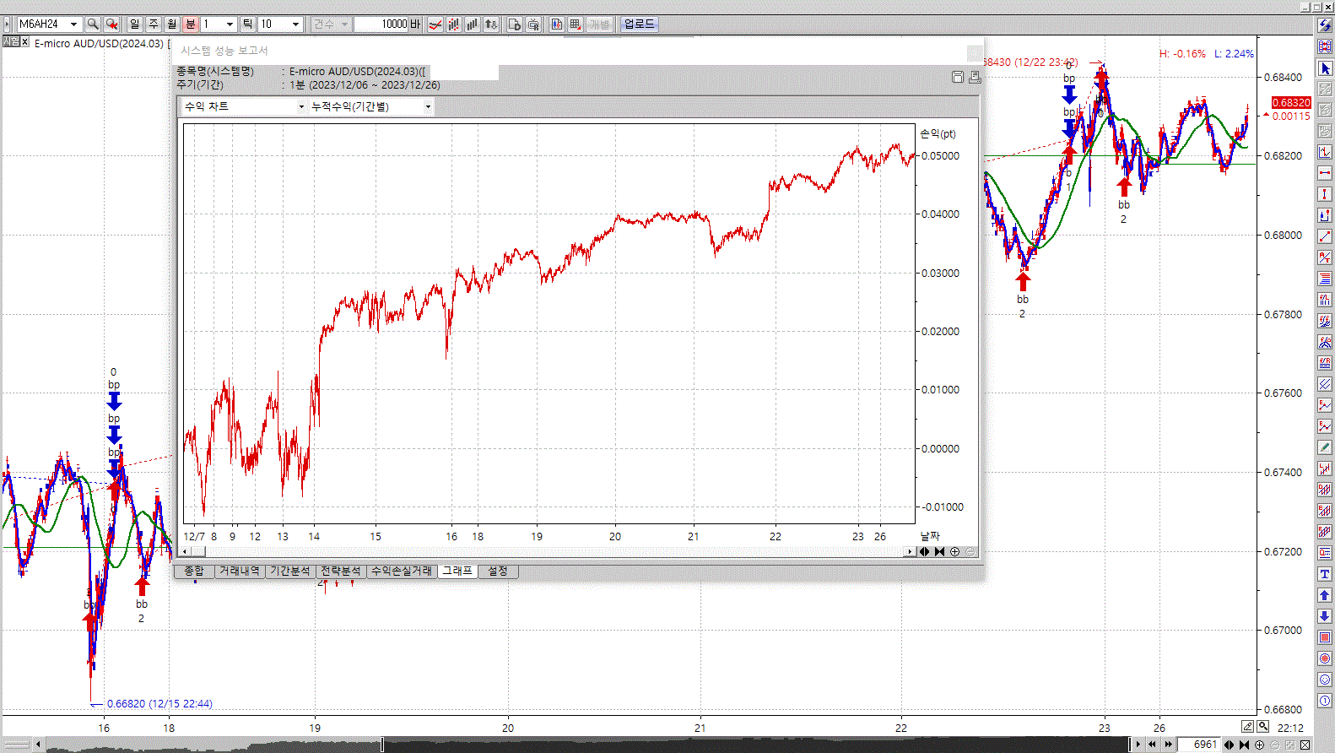Click the save icon in report header

958,77
